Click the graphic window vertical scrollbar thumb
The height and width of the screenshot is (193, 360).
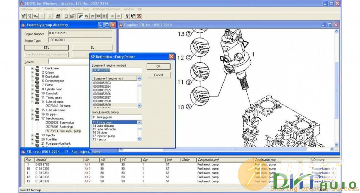[x=336, y=90]
